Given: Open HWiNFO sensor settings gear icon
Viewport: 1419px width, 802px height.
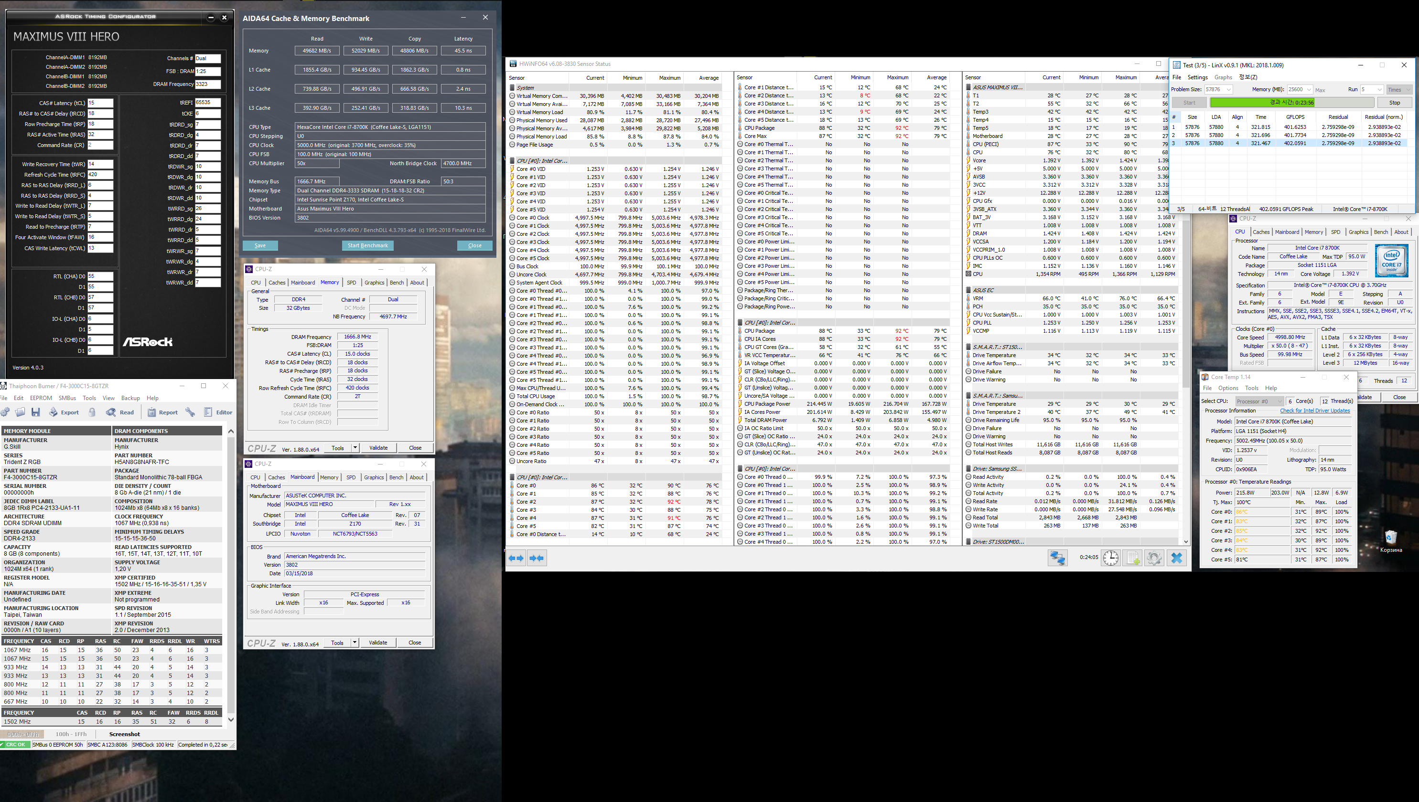Looking at the screenshot, I should pyautogui.click(x=1154, y=558).
